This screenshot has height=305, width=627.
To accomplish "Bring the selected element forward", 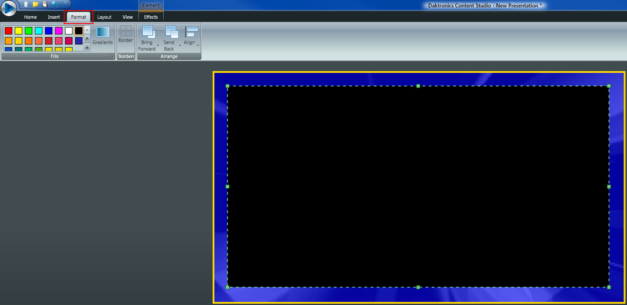I will [148, 35].
